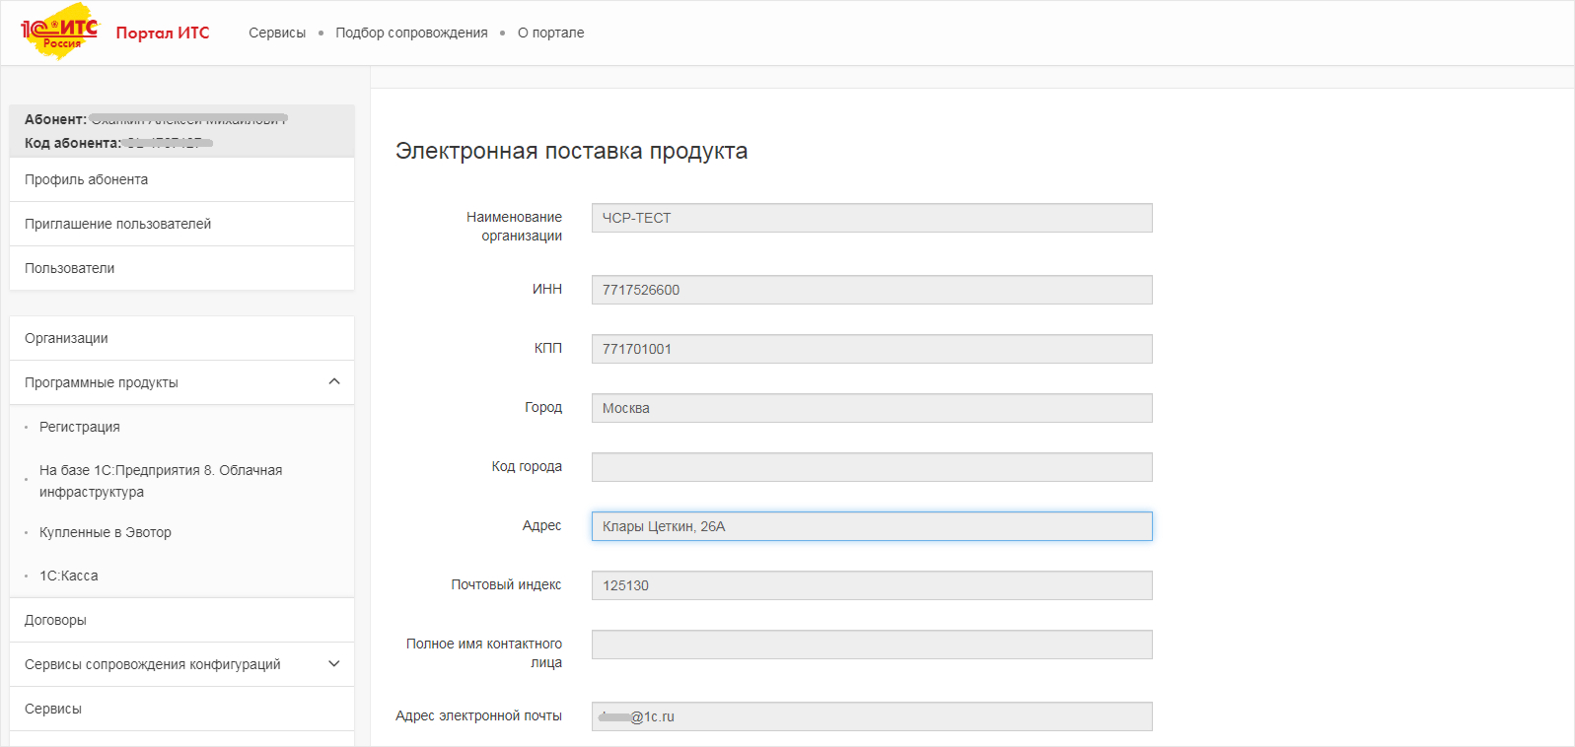1575x747 pixels.
Task: Open Облачная инфраструктура submenu item
Action: pyautogui.click(x=161, y=481)
